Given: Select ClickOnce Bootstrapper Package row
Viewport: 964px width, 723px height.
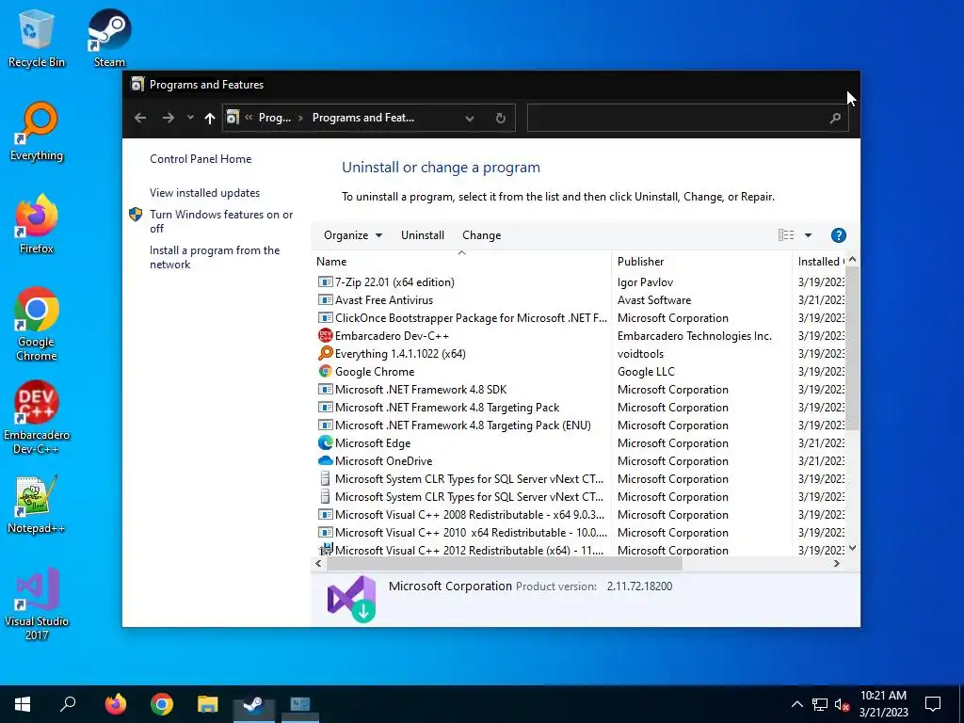Looking at the screenshot, I should pos(580,318).
